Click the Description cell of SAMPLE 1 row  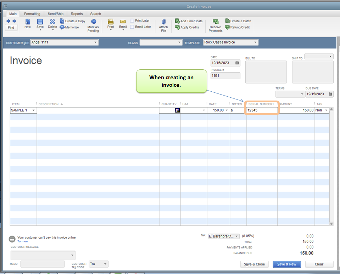coord(98,110)
